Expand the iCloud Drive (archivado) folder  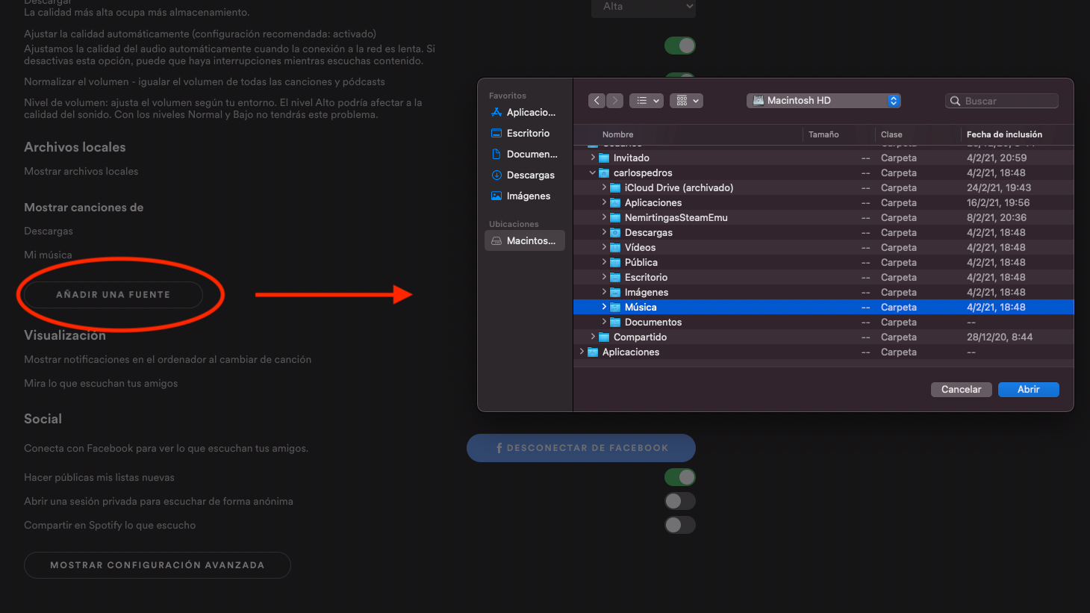(x=604, y=187)
